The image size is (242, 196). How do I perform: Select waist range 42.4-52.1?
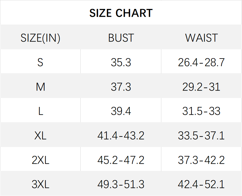pos(201,184)
